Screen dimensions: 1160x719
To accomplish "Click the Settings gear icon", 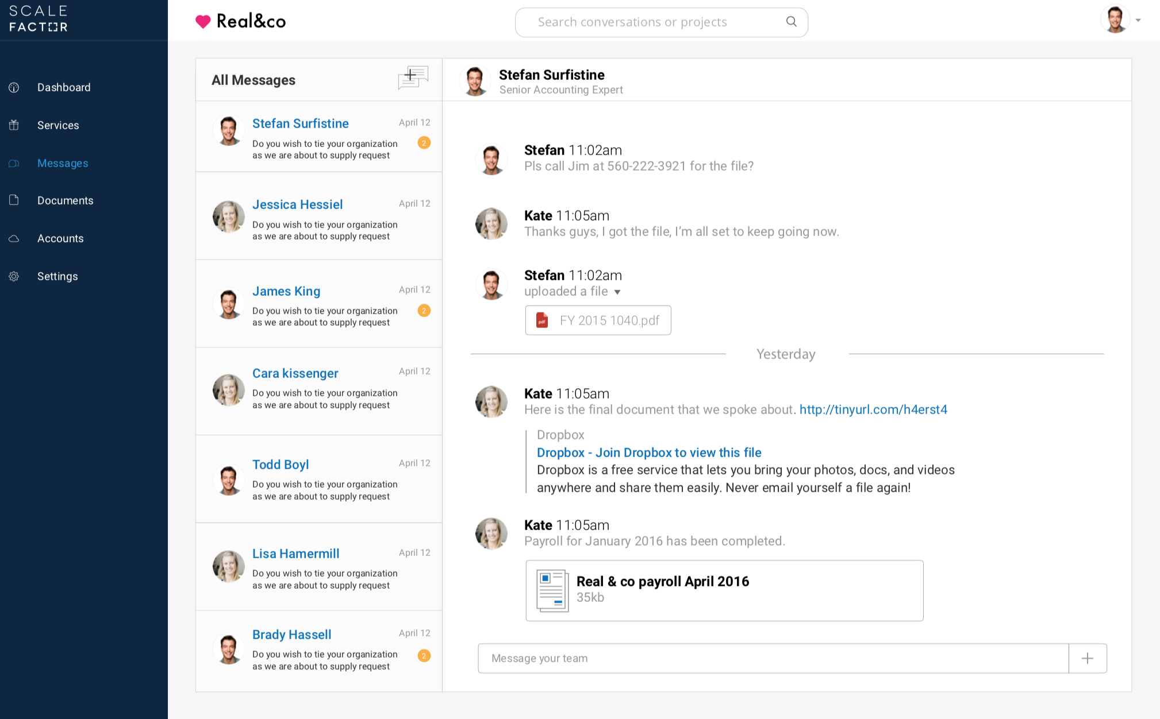I will click(14, 276).
